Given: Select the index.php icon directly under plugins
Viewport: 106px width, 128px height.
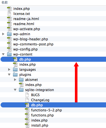Looking at the screenshot, I should coord(21,85).
